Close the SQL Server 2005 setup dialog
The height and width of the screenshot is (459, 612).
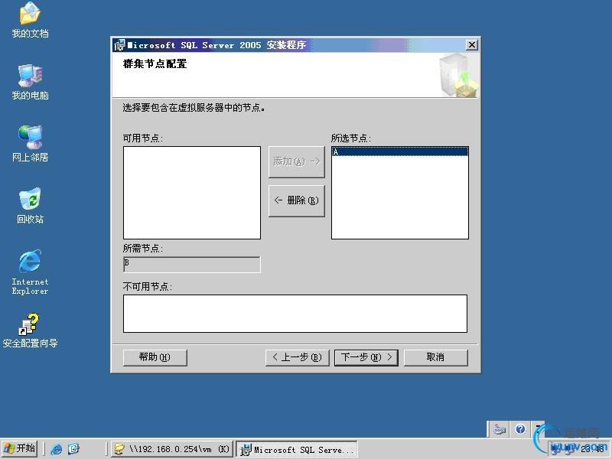(472, 45)
